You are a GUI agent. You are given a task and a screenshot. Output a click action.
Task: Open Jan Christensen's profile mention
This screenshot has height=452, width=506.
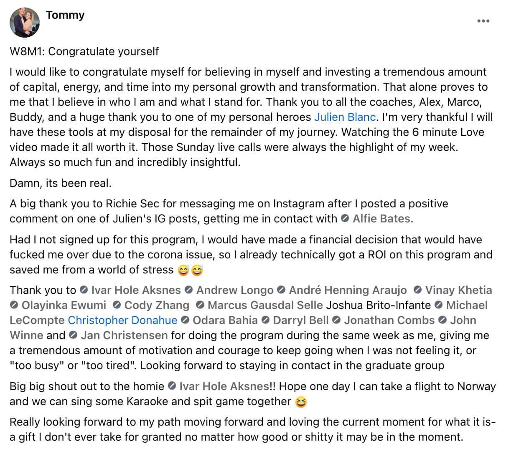(124, 335)
